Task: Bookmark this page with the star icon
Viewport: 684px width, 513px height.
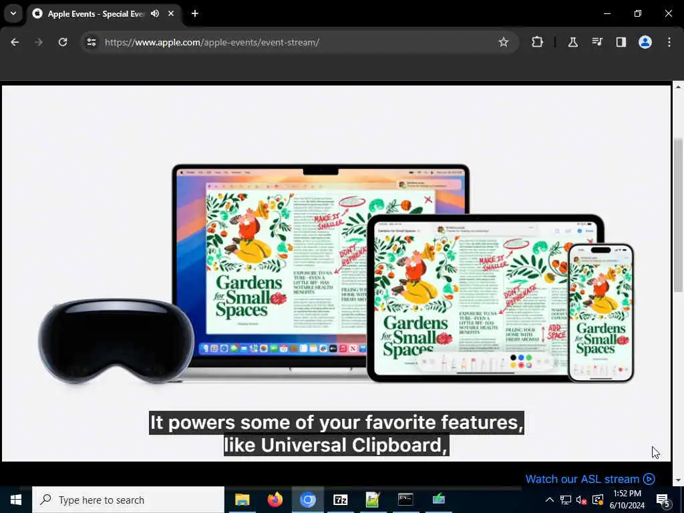Action: point(504,42)
